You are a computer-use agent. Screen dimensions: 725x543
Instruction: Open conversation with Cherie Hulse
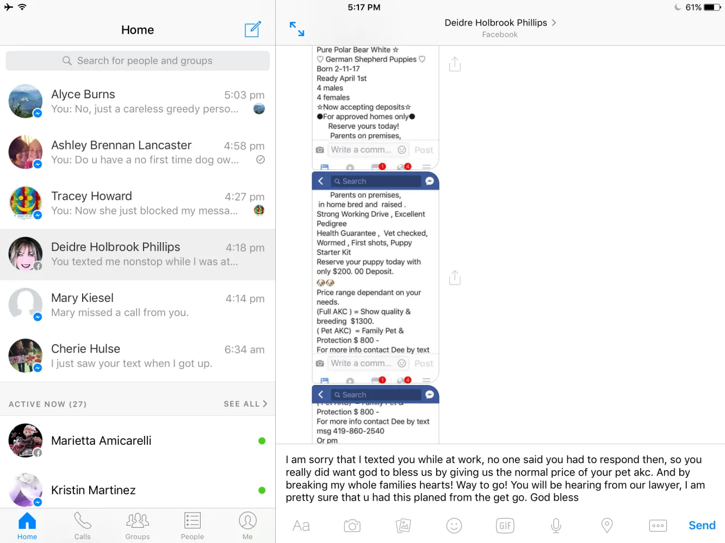[x=138, y=356]
